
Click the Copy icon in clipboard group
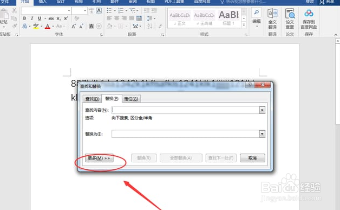coord(14,18)
